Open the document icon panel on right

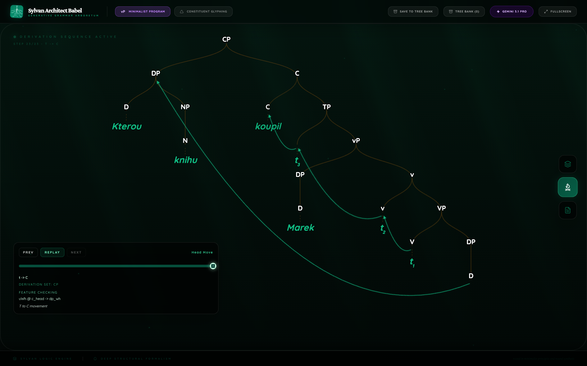[567, 210]
